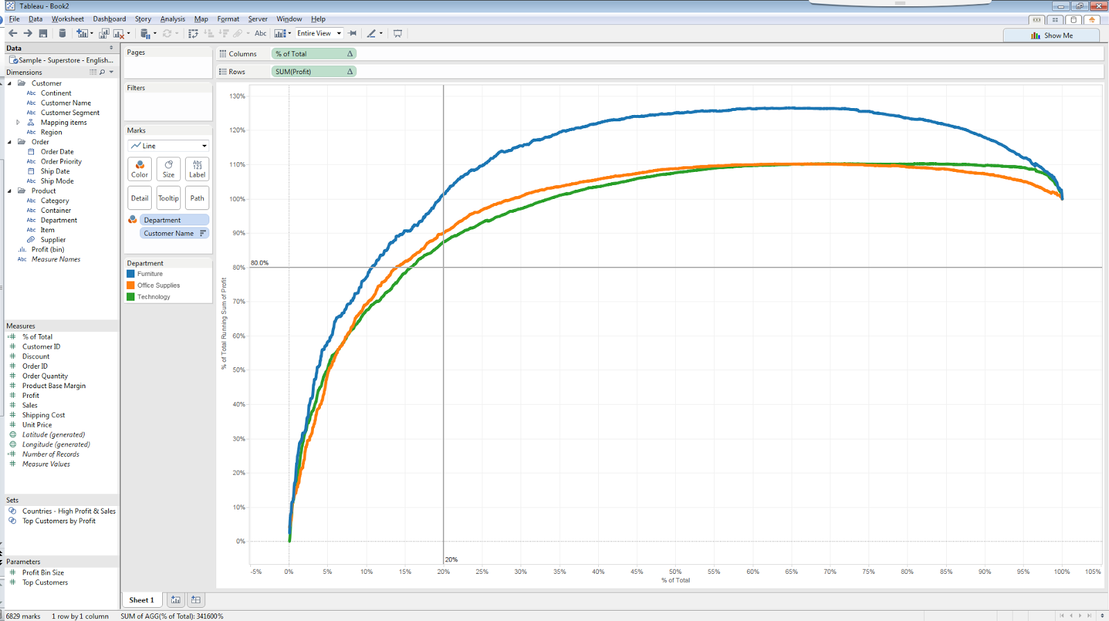This screenshot has width=1109, height=621.
Task: Open the Analysis menu
Action: (173, 19)
